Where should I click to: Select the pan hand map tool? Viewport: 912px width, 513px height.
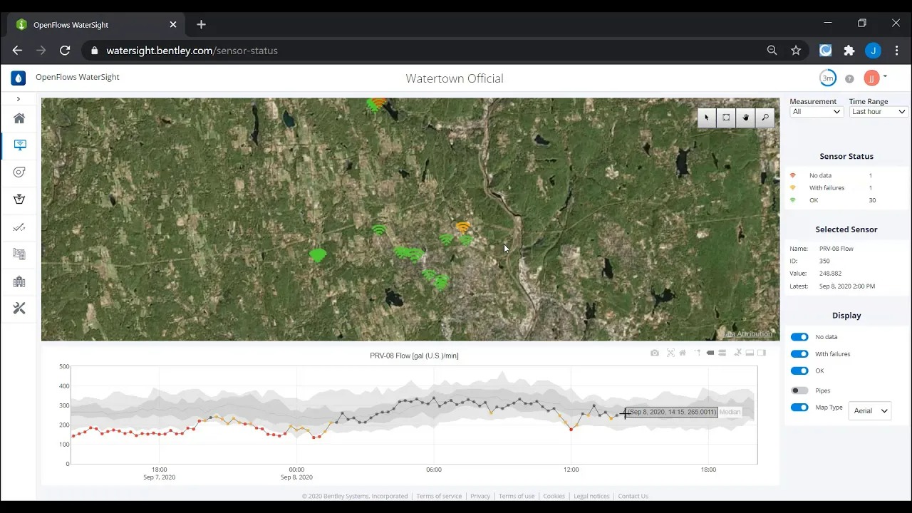tap(746, 118)
